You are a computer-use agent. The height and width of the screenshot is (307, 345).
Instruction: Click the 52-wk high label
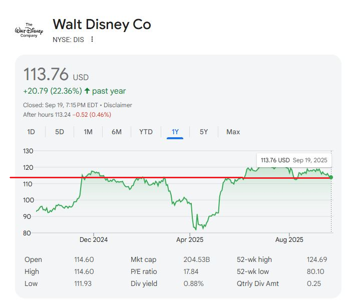254,259
